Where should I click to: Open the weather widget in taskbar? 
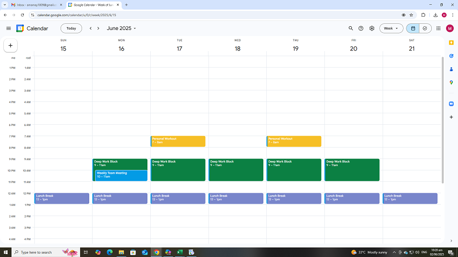(x=369, y=252)
